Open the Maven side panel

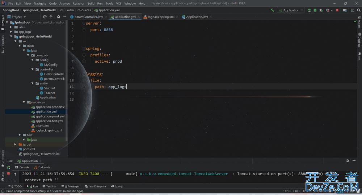point(359,22)
